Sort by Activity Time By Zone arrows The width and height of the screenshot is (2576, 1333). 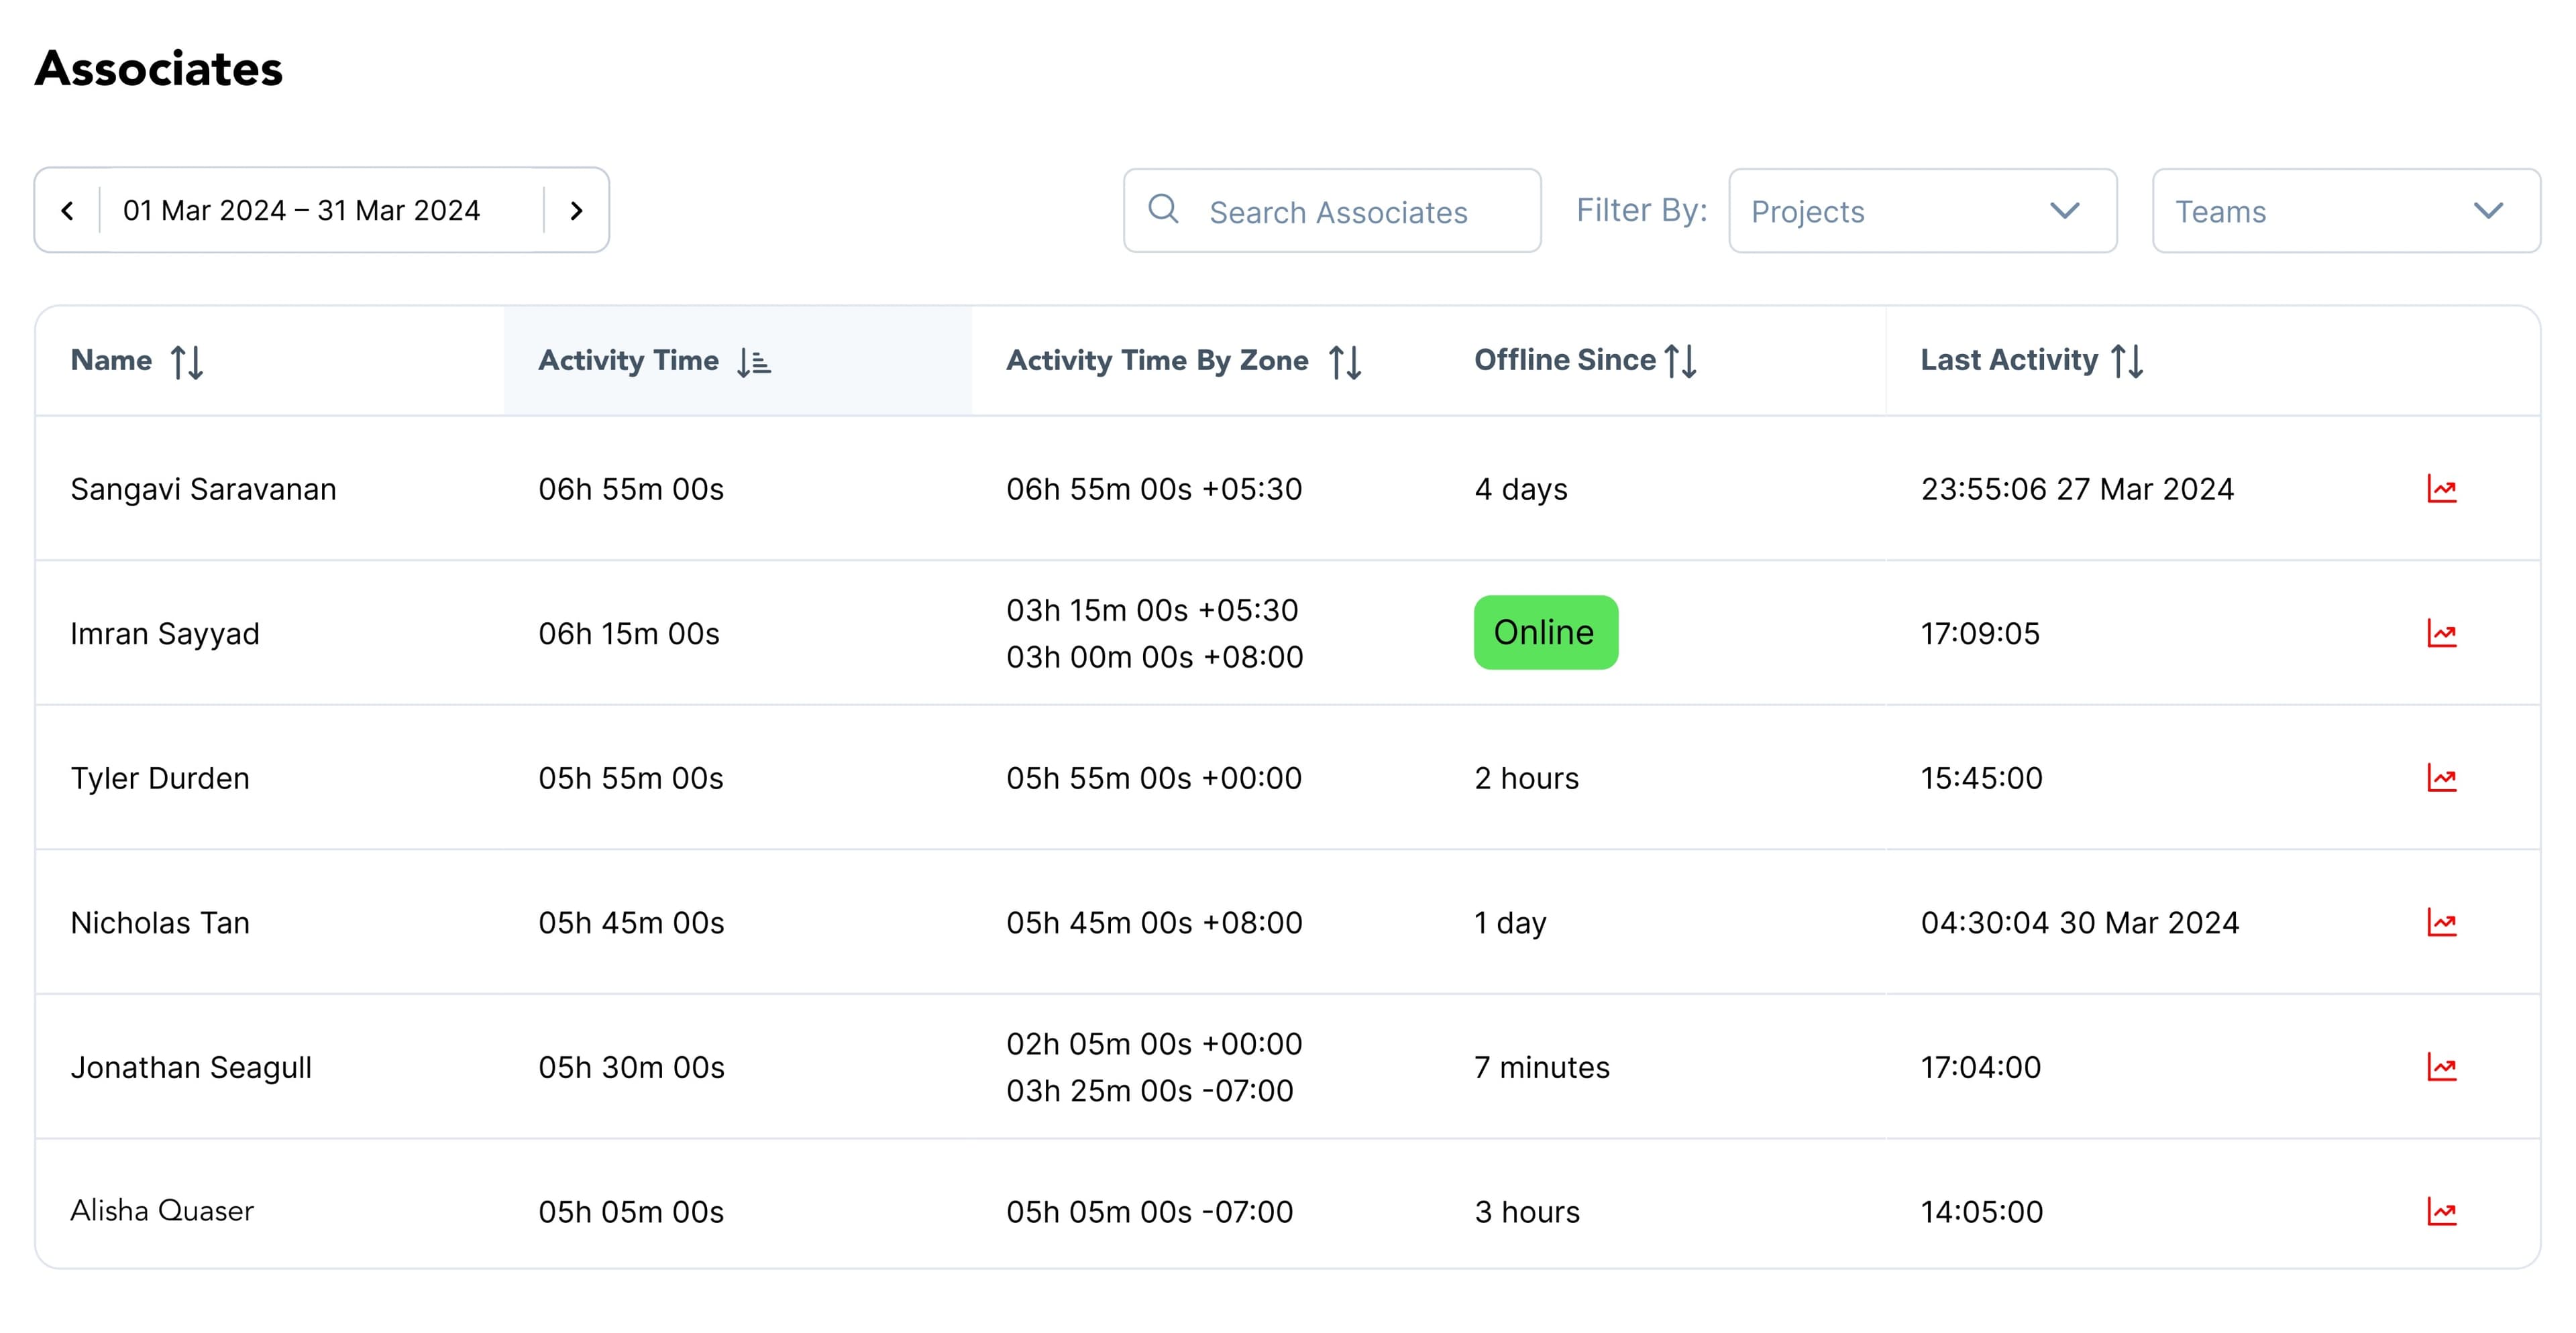coord(1345,361)
